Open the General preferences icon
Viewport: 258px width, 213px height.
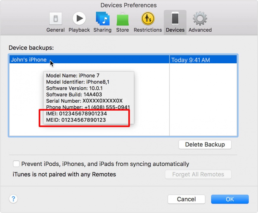pyautogui.click(x=56, y=18)
